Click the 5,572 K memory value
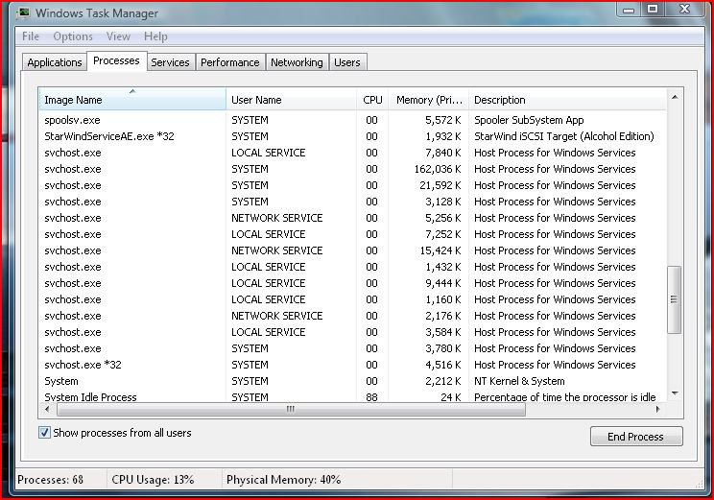This screenshot has width=714, height=500. 443,120
